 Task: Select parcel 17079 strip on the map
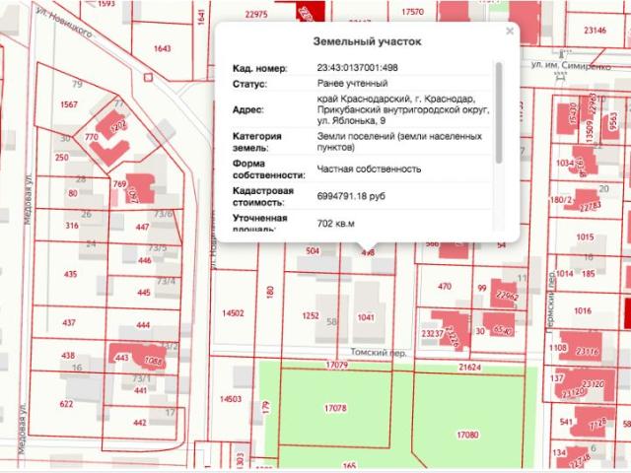click(x=337, y=366)
